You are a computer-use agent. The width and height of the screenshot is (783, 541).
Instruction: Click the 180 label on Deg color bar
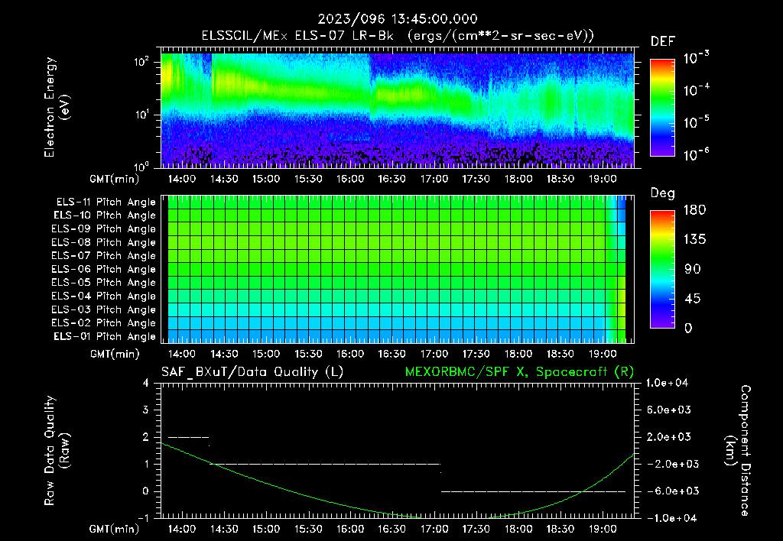(x=694, y=210)
